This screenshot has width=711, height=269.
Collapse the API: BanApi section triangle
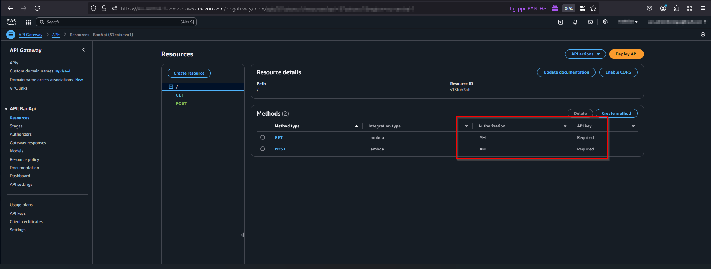coord(6,109)
